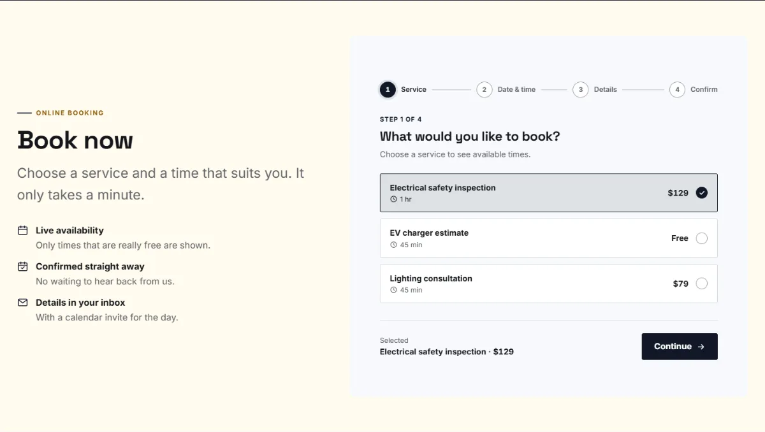Click 'Choose a service to see available times.'
765x432 pixels.
(x=455, y=154)
